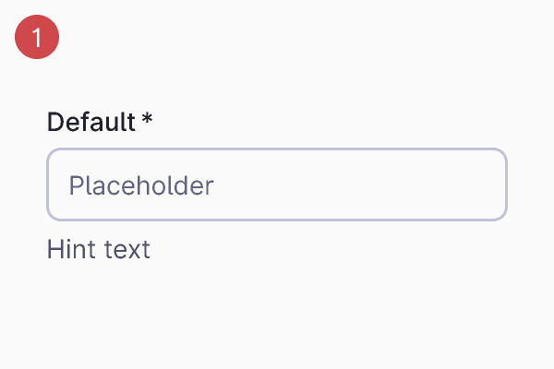554x369 pixels.
Task: Click the bold Default text above input
Action: pyautogui.click(x=90, y=122)
